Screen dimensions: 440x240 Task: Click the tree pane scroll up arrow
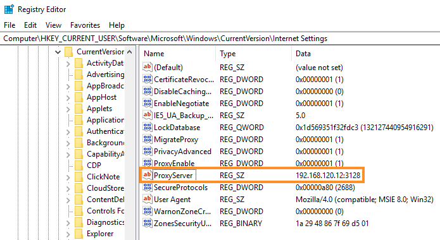[x=129, y=52]
